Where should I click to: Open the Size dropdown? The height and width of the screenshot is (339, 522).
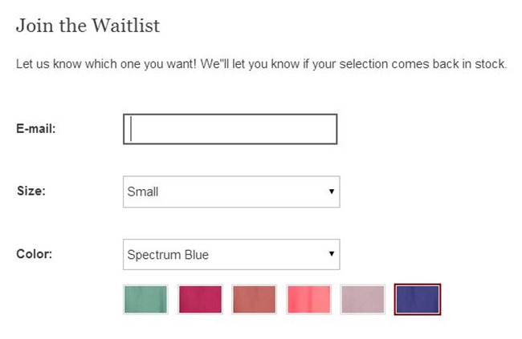click(x=231, y=192)
